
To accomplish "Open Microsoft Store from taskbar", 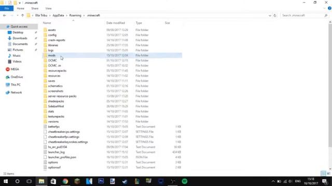I will tap(53, 181).
